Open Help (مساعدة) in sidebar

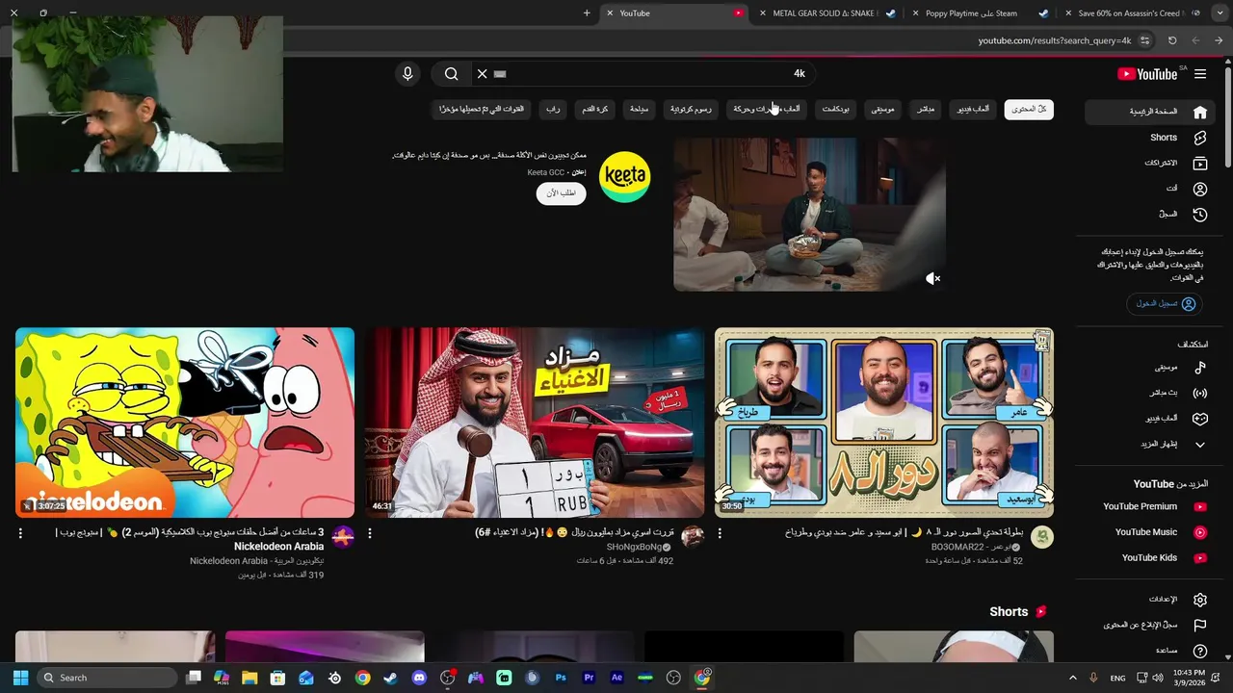pyautogui.click(x=1148, y=652)
